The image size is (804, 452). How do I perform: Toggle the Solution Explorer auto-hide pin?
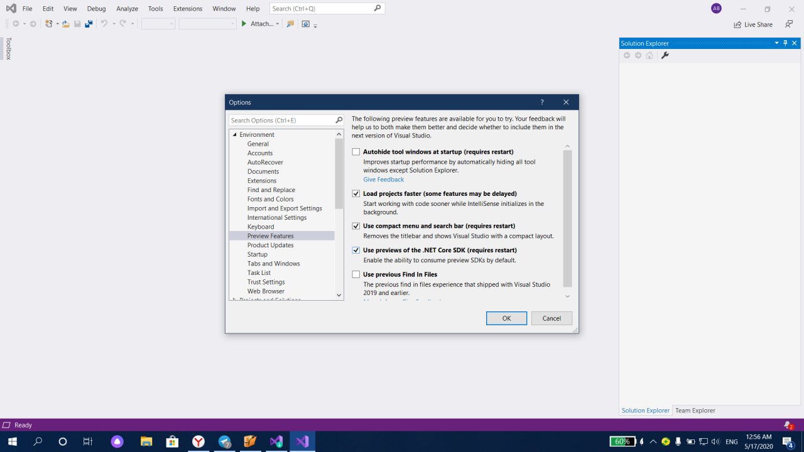[785, 43]
